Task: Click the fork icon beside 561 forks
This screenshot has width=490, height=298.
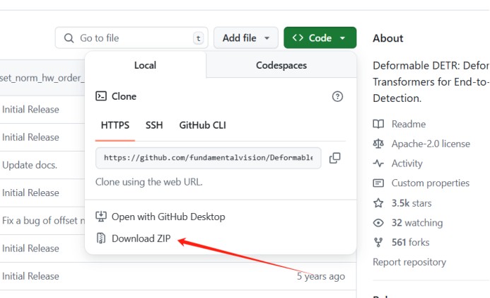Action: click(378, 242)
